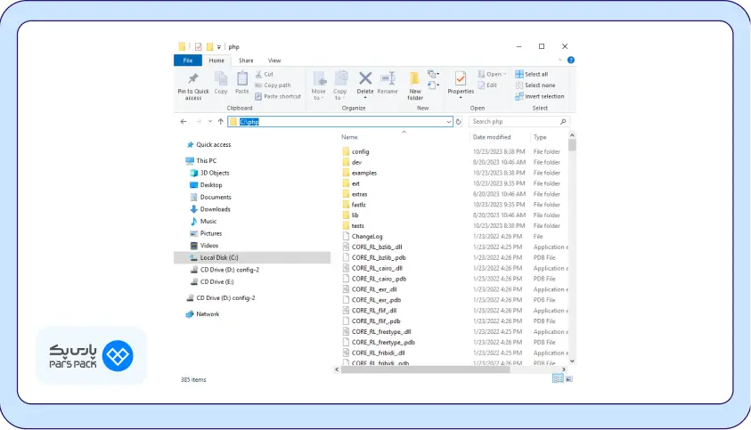The height and width of the screenshot is (430, 751).
Task: Open the blue Help question mark
Action: [x=570, y=60]
